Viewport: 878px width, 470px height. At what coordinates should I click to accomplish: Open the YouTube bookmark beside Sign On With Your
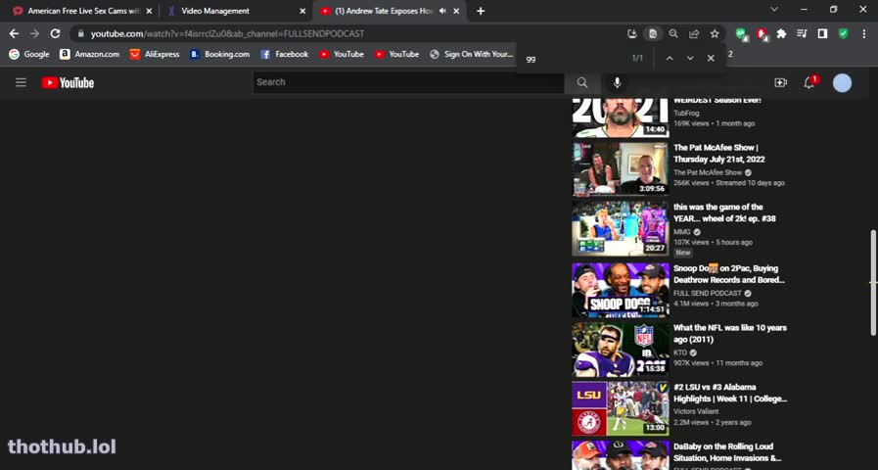[396, 54]
